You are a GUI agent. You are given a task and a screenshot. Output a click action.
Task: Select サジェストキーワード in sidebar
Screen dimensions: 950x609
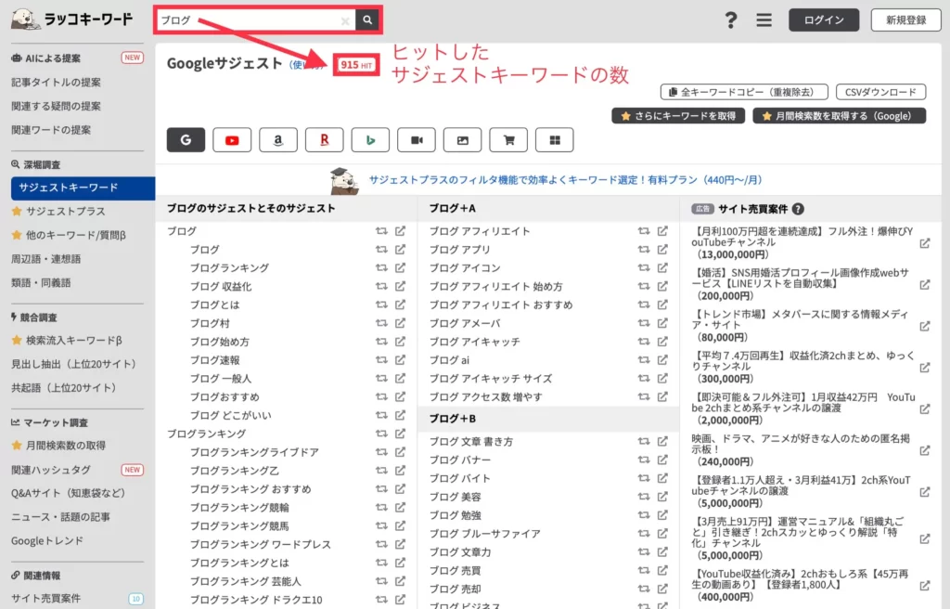[83, 188]
